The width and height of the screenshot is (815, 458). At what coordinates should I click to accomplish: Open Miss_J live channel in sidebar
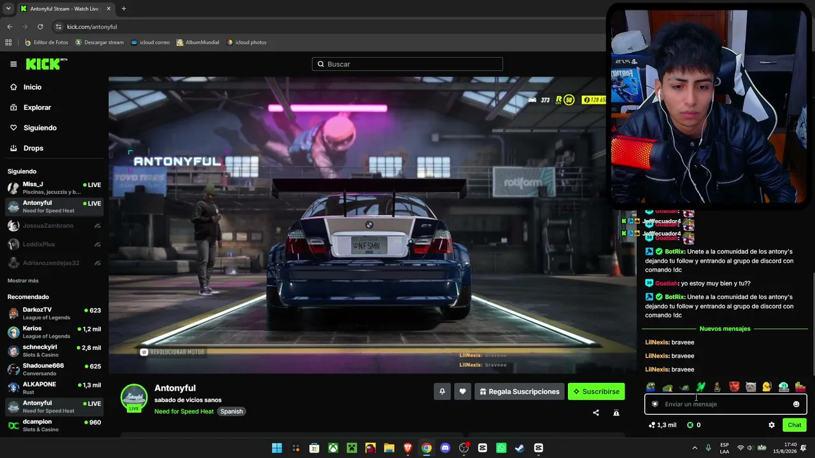[x=54, y=188]
